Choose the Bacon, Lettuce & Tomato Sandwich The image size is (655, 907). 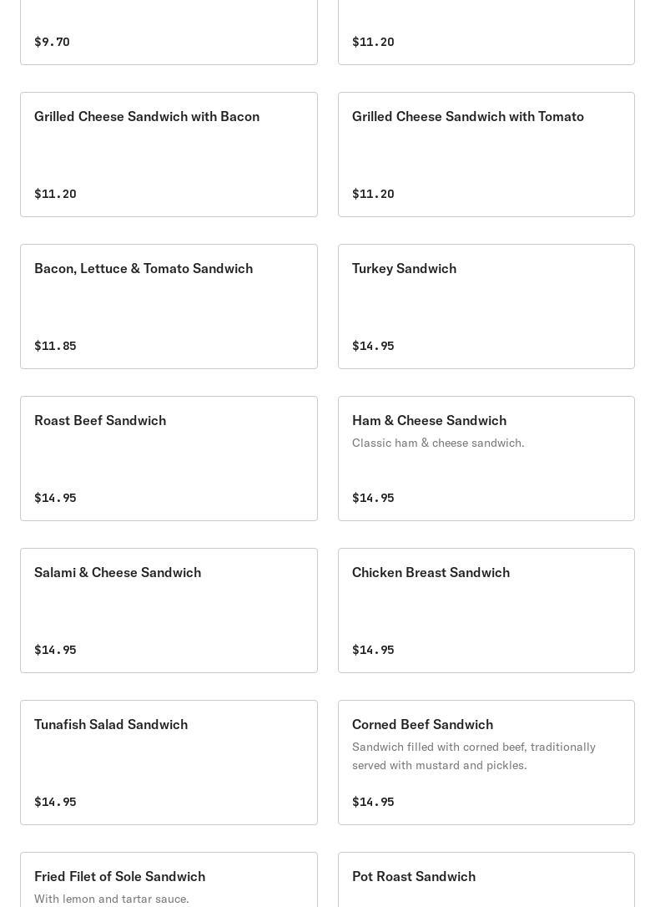(169, 307)
